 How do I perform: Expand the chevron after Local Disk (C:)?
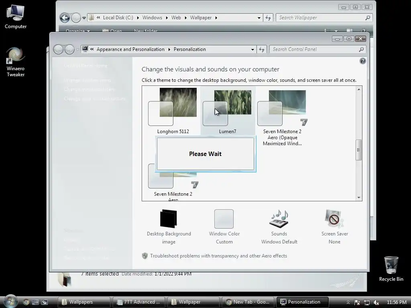click(138, 18)
